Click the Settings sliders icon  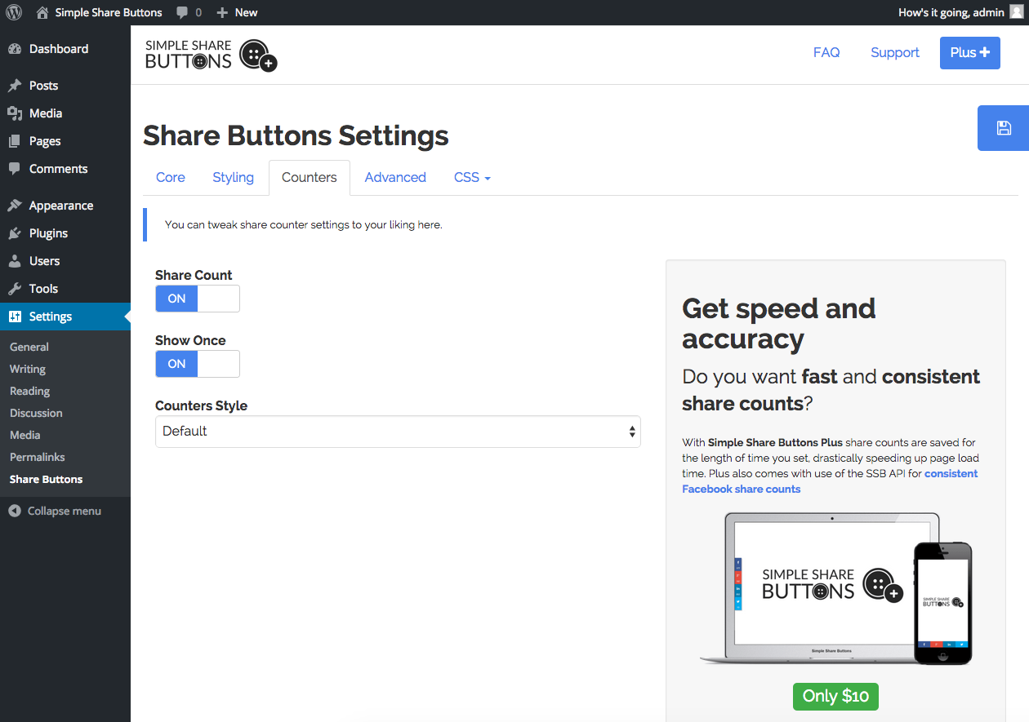coord(15,317)
